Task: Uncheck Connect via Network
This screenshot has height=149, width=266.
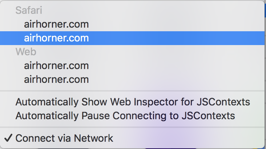Action: tap(64, 138)
